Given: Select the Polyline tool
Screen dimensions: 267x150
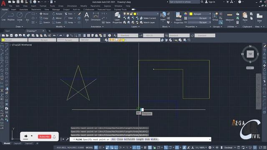Looking at the screenshot, I should coord(11,16).
